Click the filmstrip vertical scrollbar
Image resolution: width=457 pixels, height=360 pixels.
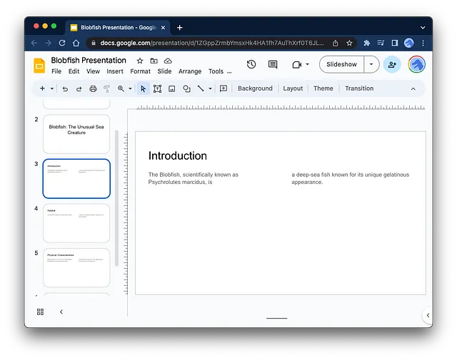pyautogui.click(x=116, y=198)
